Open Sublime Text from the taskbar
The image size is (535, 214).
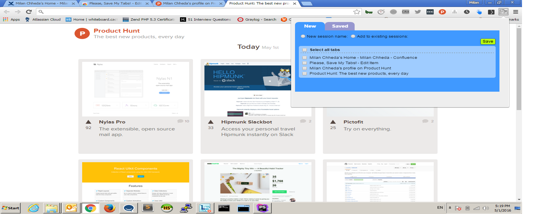point(148,208)
